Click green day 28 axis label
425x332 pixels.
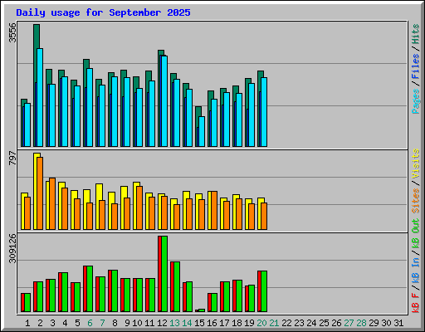(x=361, y=323)
